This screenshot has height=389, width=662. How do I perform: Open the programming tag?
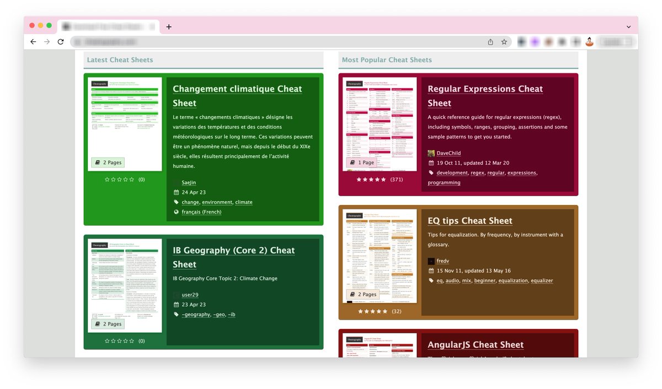[x=444, y=183]
